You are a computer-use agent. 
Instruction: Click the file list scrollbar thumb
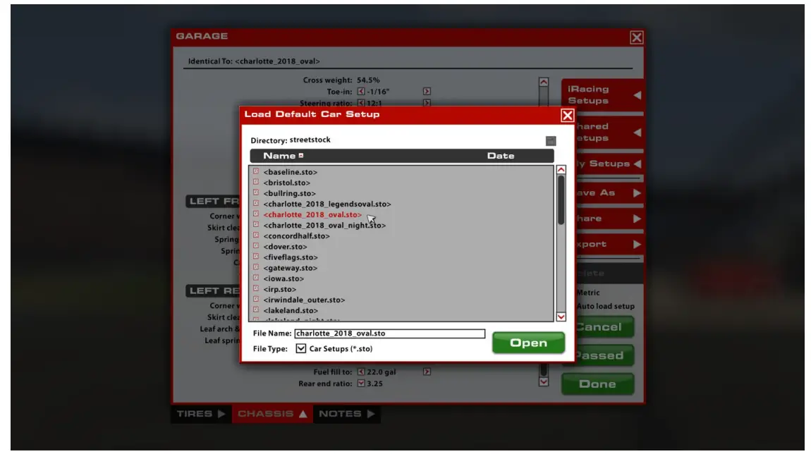coord(561,200)
